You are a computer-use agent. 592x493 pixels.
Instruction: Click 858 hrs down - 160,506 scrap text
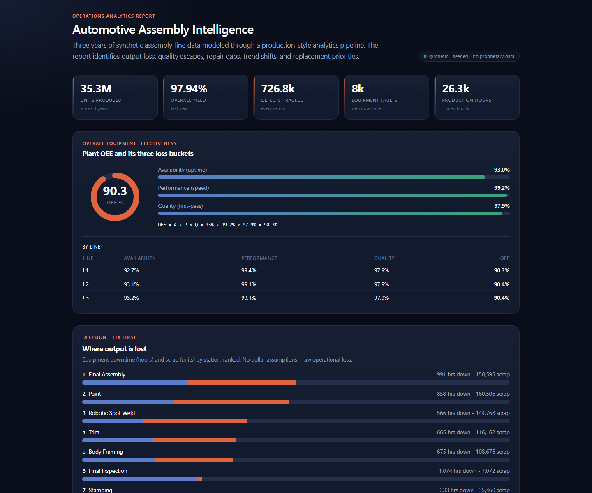[473, 394]
